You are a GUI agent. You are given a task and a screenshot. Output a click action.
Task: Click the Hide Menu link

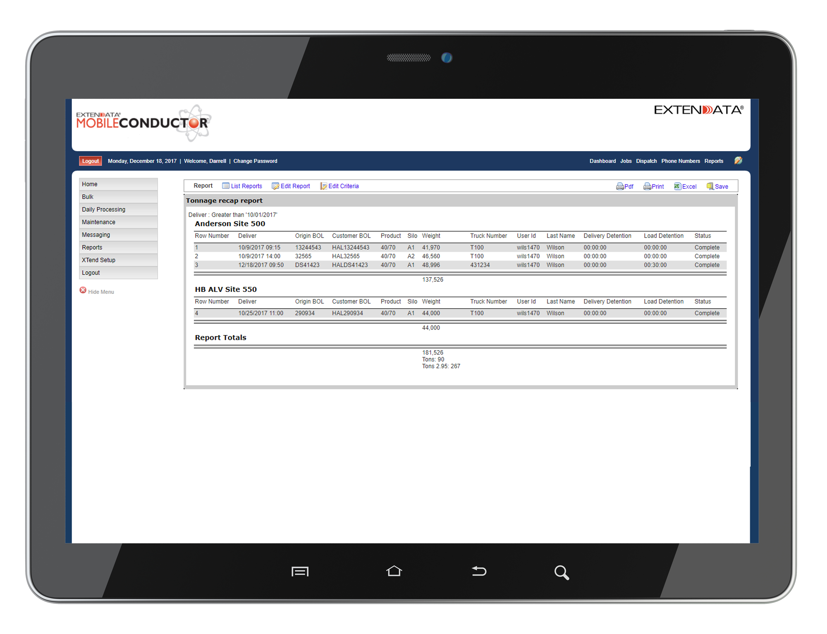(x=101, y=292)
